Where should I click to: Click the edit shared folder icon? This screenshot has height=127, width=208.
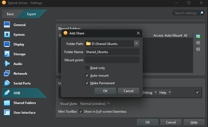(198, 43)
